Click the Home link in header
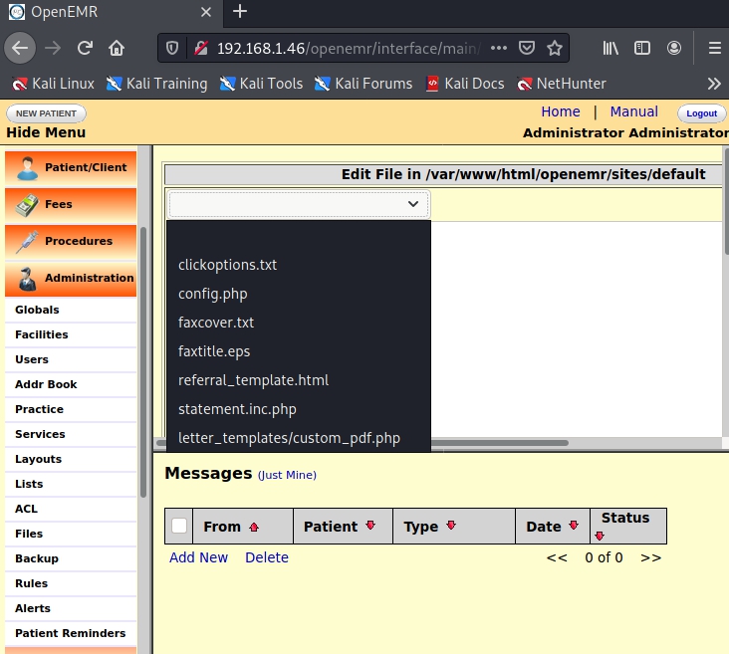The image size is (729, 654). (x=561, y=112)
